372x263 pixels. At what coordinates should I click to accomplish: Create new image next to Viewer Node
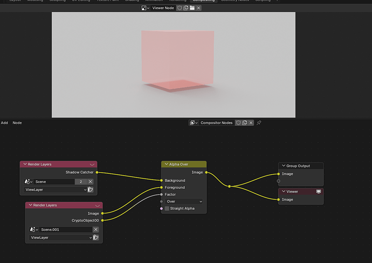(x=186, y=8)
